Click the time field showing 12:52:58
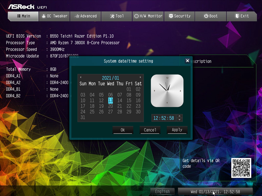The image size is (262, 196). coord(163,118)
